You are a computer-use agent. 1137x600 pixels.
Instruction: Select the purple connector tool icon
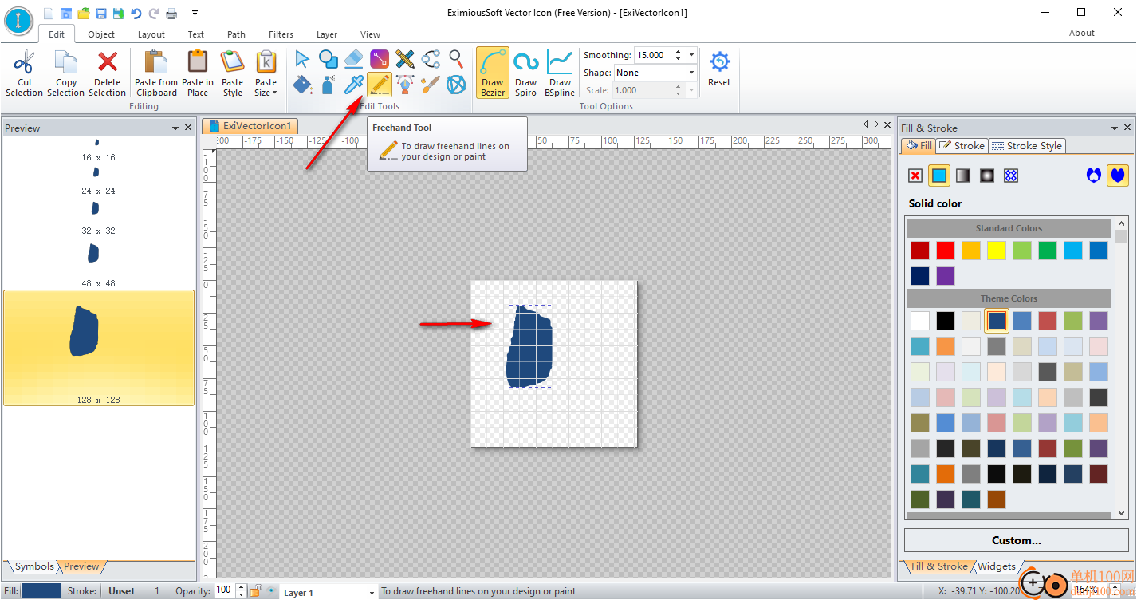click(380, 58)
